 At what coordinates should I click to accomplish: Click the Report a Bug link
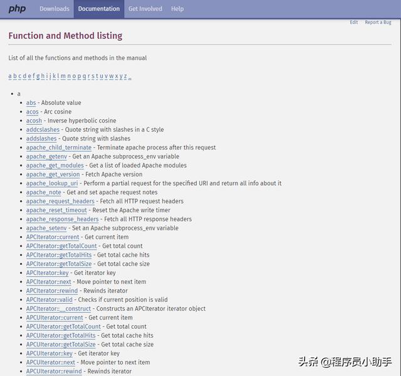(378, 23)
